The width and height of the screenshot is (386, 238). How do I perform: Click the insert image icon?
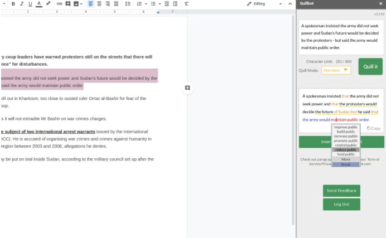point(76,4)
